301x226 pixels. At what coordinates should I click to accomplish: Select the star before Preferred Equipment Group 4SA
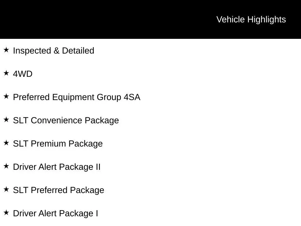[x=6, y=97]
